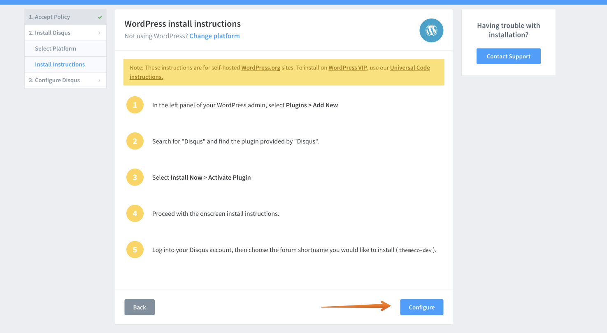Click the Configure button
This screenshot has height=333, width=607.
pyautogui.click(x=422, y=307)
